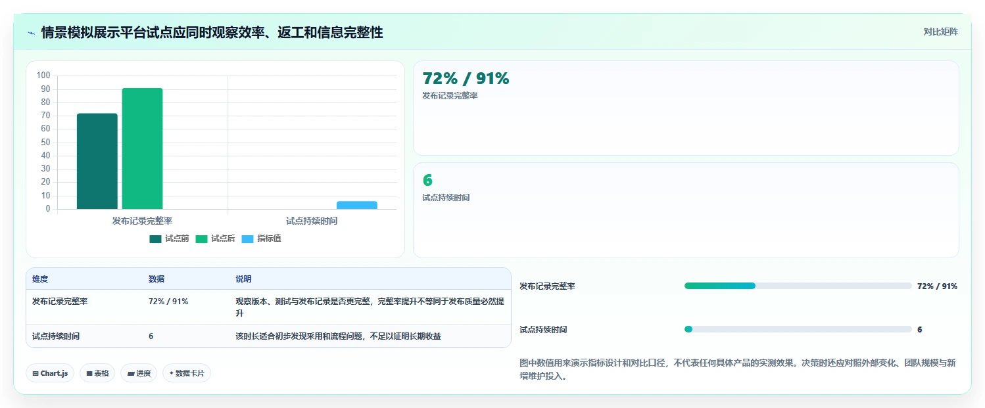Screen dimensions: 985x408
Task: Click the footnote starting with 图中数值用来演示
Action: pos(738,370)
